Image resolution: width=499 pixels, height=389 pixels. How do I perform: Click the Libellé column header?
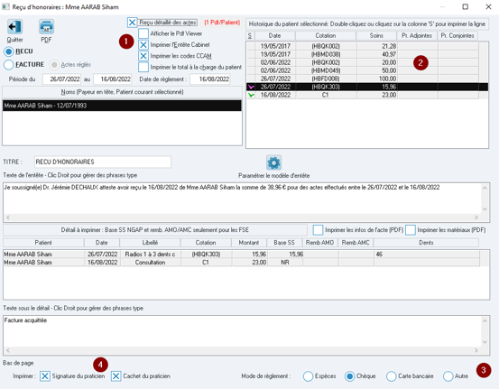click(150, 243)
